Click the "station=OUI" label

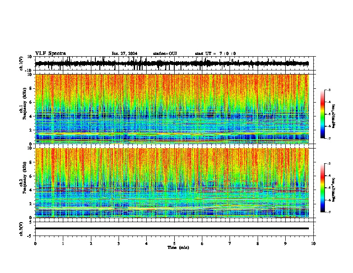(x=165, y=54)
